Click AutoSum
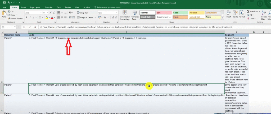 point(252,12)
